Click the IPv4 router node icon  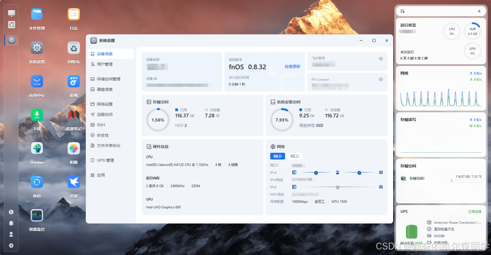point(338,172)
